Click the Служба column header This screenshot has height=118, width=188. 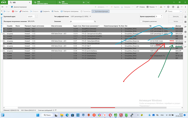pyautogui.click(x=11, y=26)
